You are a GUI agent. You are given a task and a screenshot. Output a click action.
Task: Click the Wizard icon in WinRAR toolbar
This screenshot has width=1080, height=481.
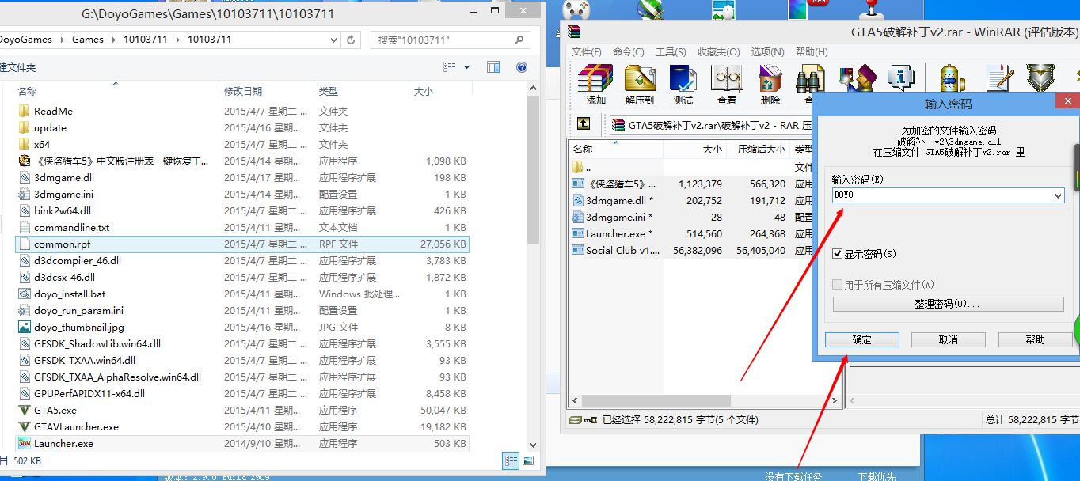[856, 78]
